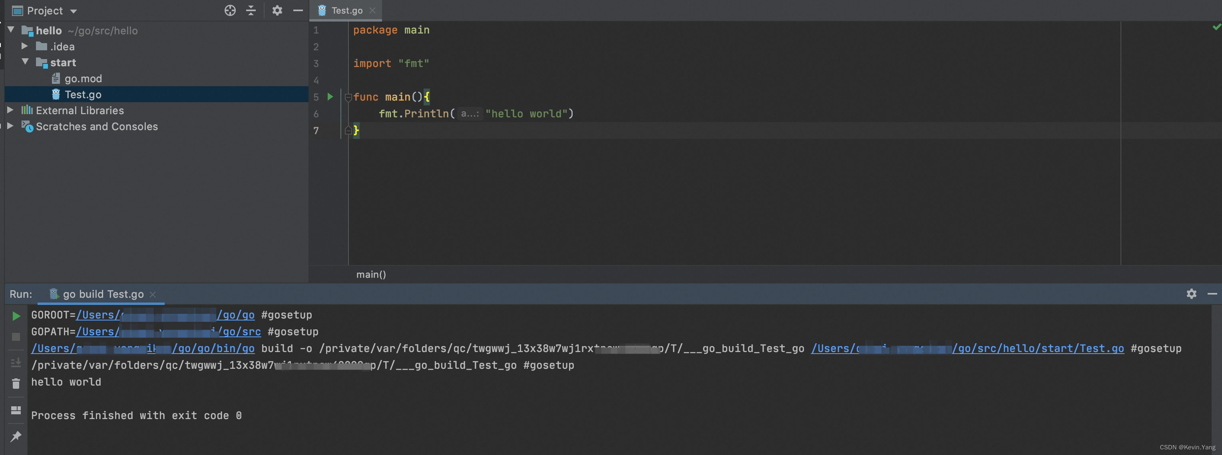This screenshot has height=455, width=1222.
Task: Toggle visibility of .idea folder
Action: [24, 46]
